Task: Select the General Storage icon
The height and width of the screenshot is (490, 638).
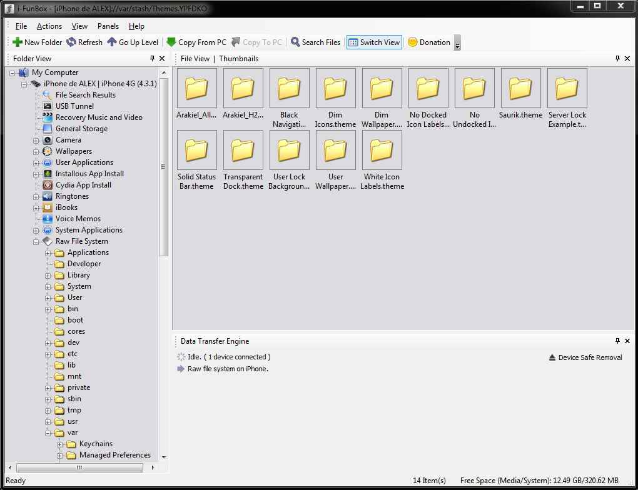Action: click(x=48, y=129)
